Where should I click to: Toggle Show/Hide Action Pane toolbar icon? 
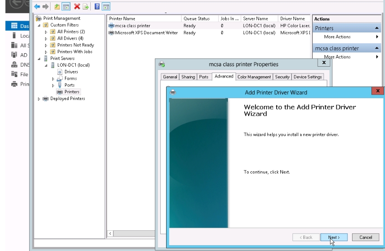tap(106, 7)
